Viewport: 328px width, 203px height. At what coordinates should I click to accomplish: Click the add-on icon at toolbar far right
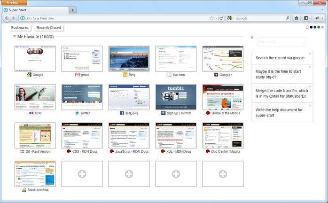(x=318, y=18)
